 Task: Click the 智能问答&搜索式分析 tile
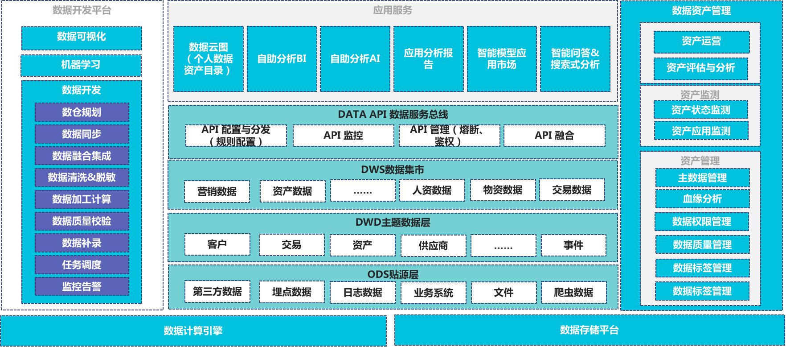click(x=575, y=59)
